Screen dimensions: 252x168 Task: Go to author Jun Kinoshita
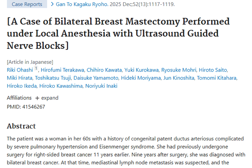pos(178,78)
